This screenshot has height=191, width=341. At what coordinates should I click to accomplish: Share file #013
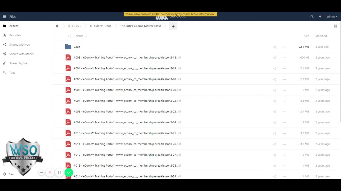pos(275,166)
